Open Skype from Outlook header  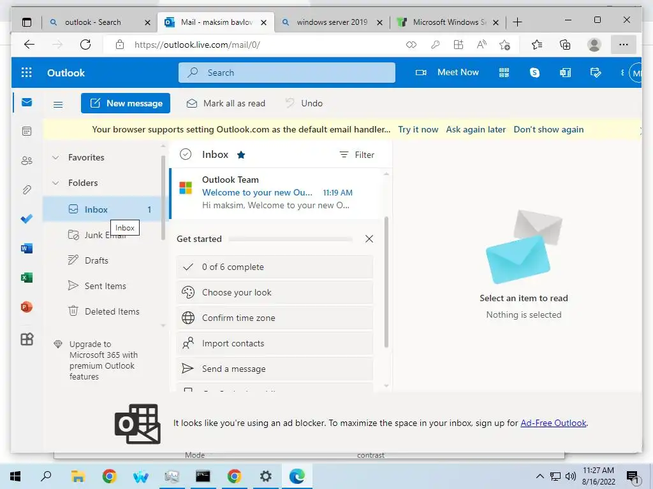[x=534, y=73]
